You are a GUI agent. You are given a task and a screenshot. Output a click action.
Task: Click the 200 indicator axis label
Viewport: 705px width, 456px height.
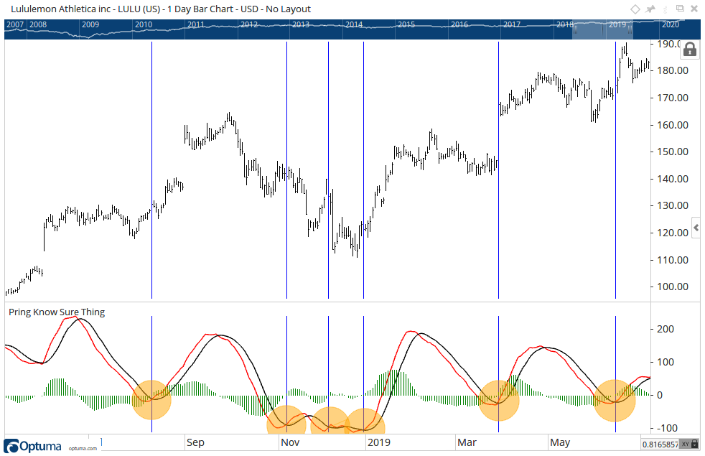click(666, 329)
